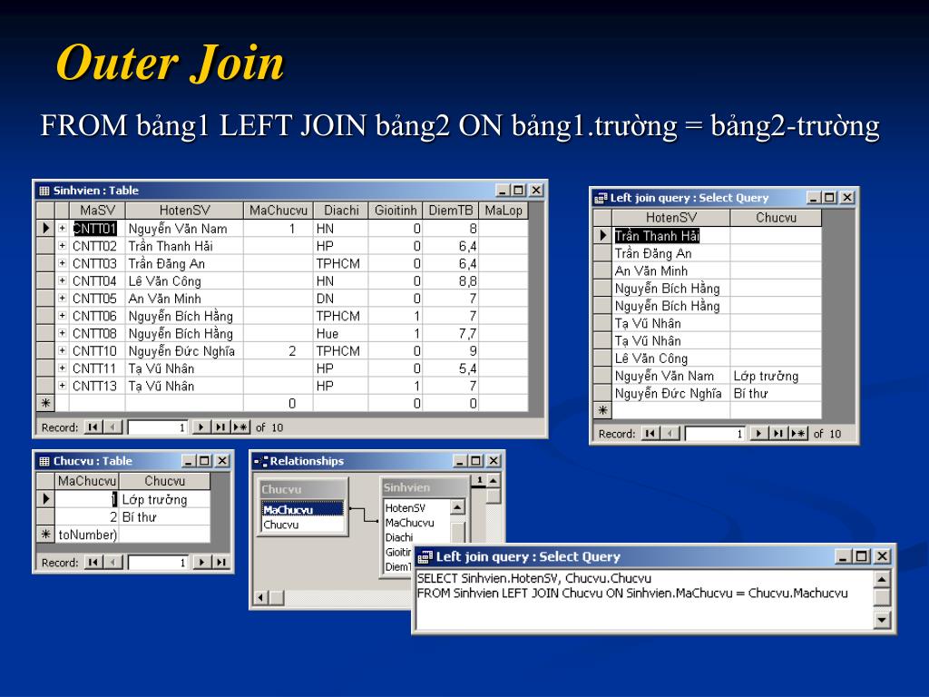Expand the CNTT11 row subdatasheet
This screenshot has height=697, width=929.
pyautogui.click(x=62, y=368)
